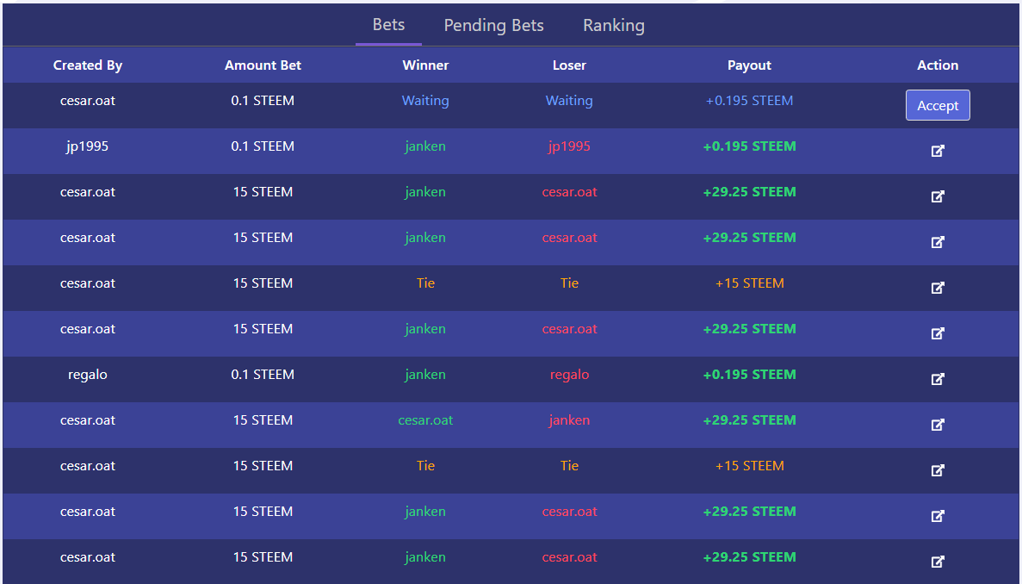Click janken in the Loser column
Viewport: 1022px width, 584px height.
tap(569, 419)
